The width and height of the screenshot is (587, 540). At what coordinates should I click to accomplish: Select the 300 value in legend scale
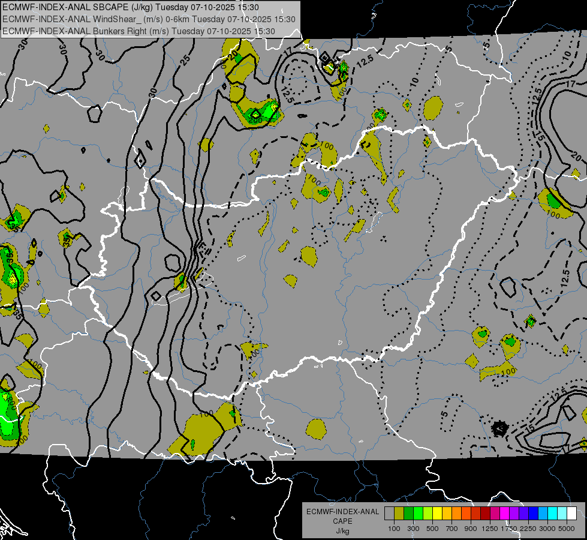point(413,529)
